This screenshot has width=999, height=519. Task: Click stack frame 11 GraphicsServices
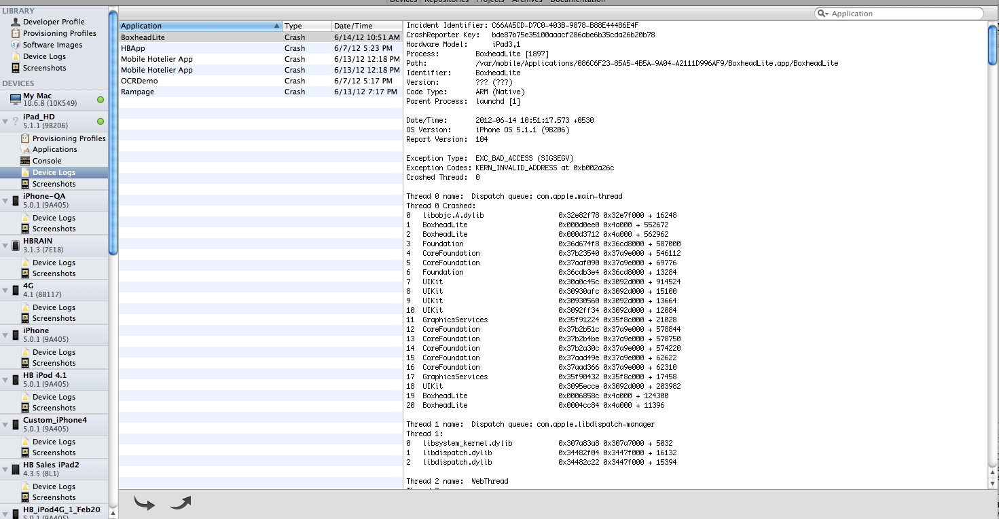click(541, 320)
